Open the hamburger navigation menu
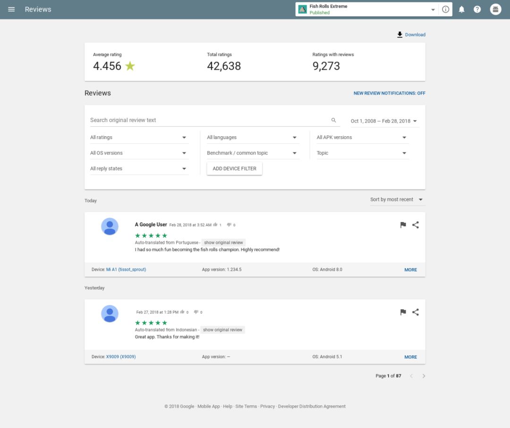 [x=11, y=9]
